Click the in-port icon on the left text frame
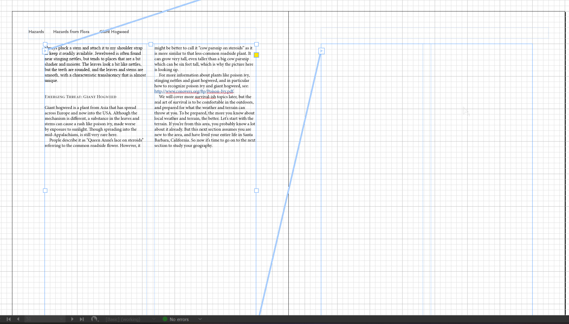Viewport: 569px width, 324px height. coord(45,51)
